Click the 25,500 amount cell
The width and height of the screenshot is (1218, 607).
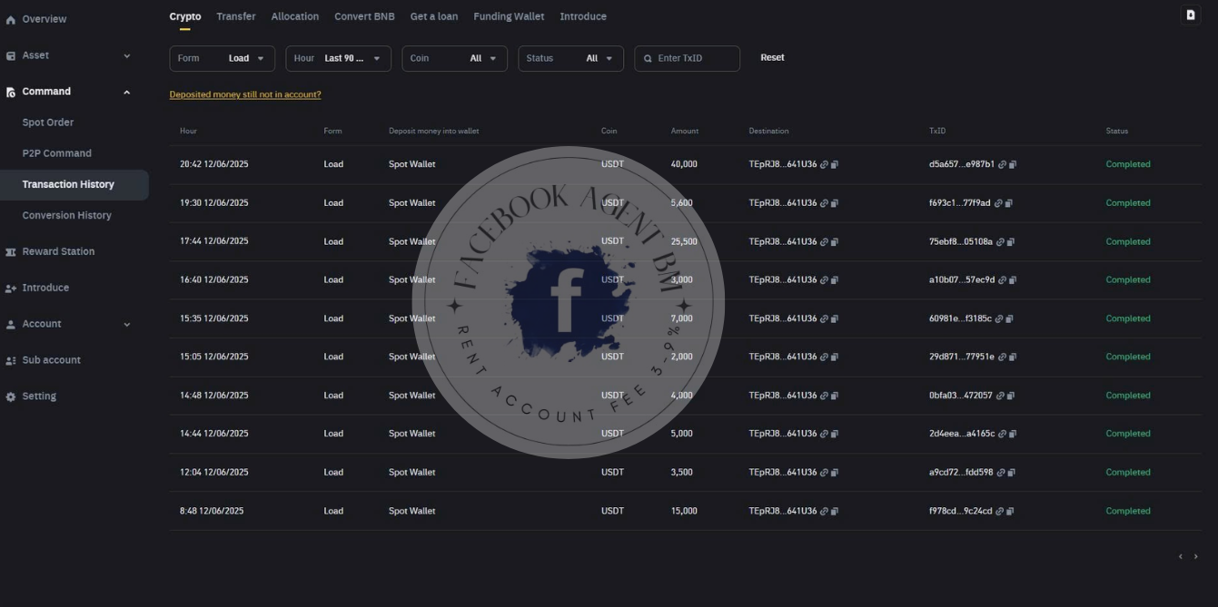point(684,241)
